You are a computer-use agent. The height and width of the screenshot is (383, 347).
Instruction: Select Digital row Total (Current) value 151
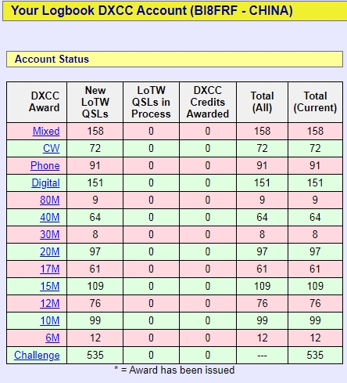tap(315, 182)
